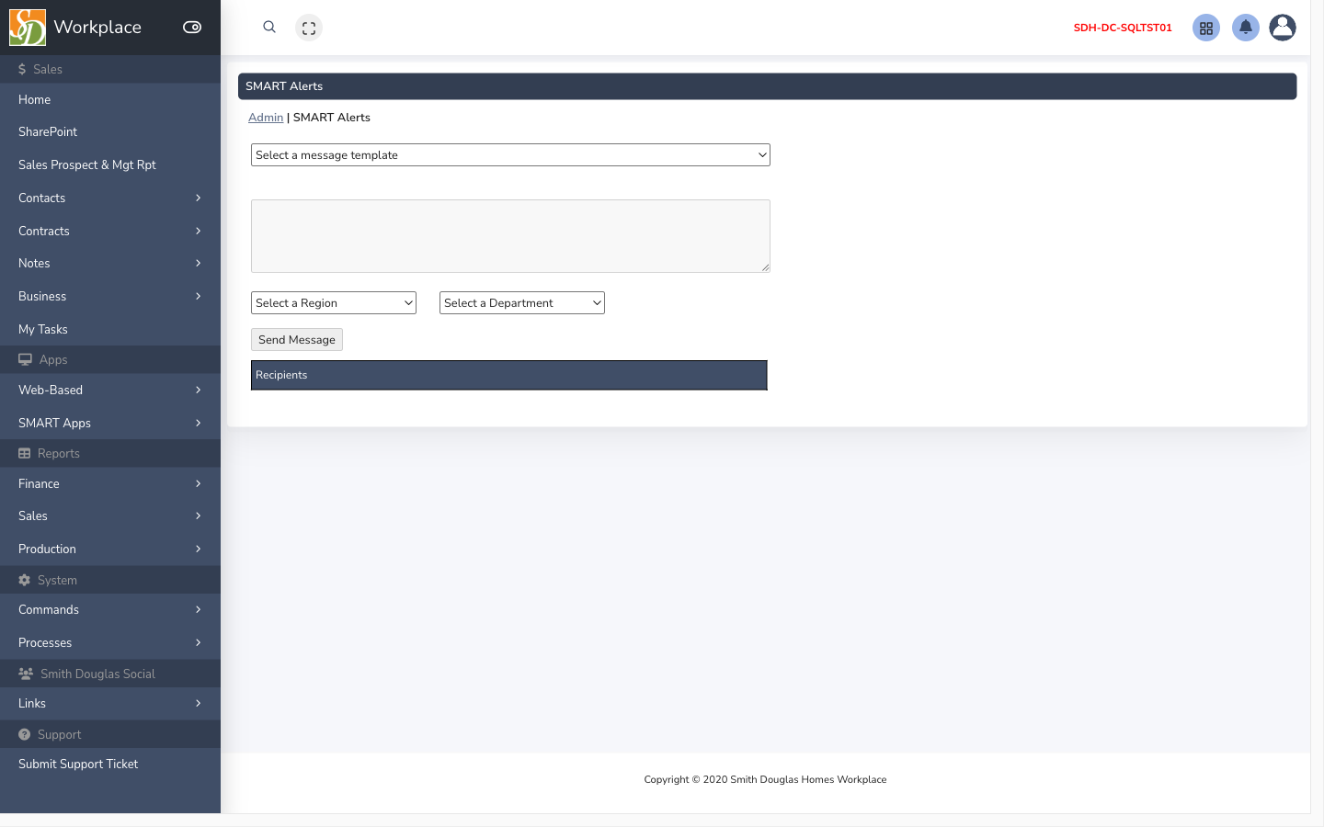
Task: Expand the Processes submenu
Action: [x=110, y=642]
